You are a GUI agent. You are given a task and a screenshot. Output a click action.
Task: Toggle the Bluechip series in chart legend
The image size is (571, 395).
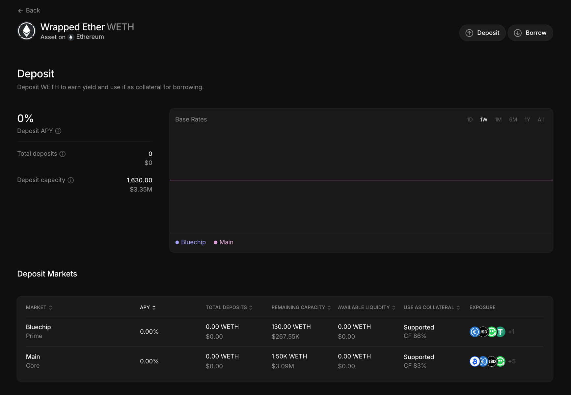[191, 242]
